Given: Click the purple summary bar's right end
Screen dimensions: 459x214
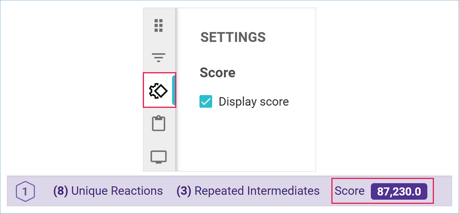Looking at the screenshot, I should coord(443,191).
